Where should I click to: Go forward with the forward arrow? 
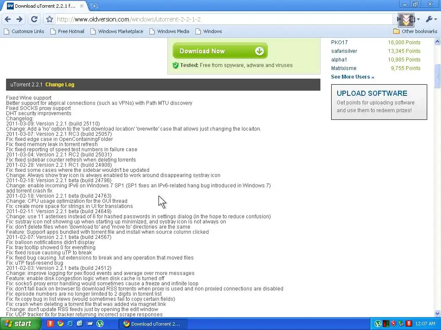(19, 19)
